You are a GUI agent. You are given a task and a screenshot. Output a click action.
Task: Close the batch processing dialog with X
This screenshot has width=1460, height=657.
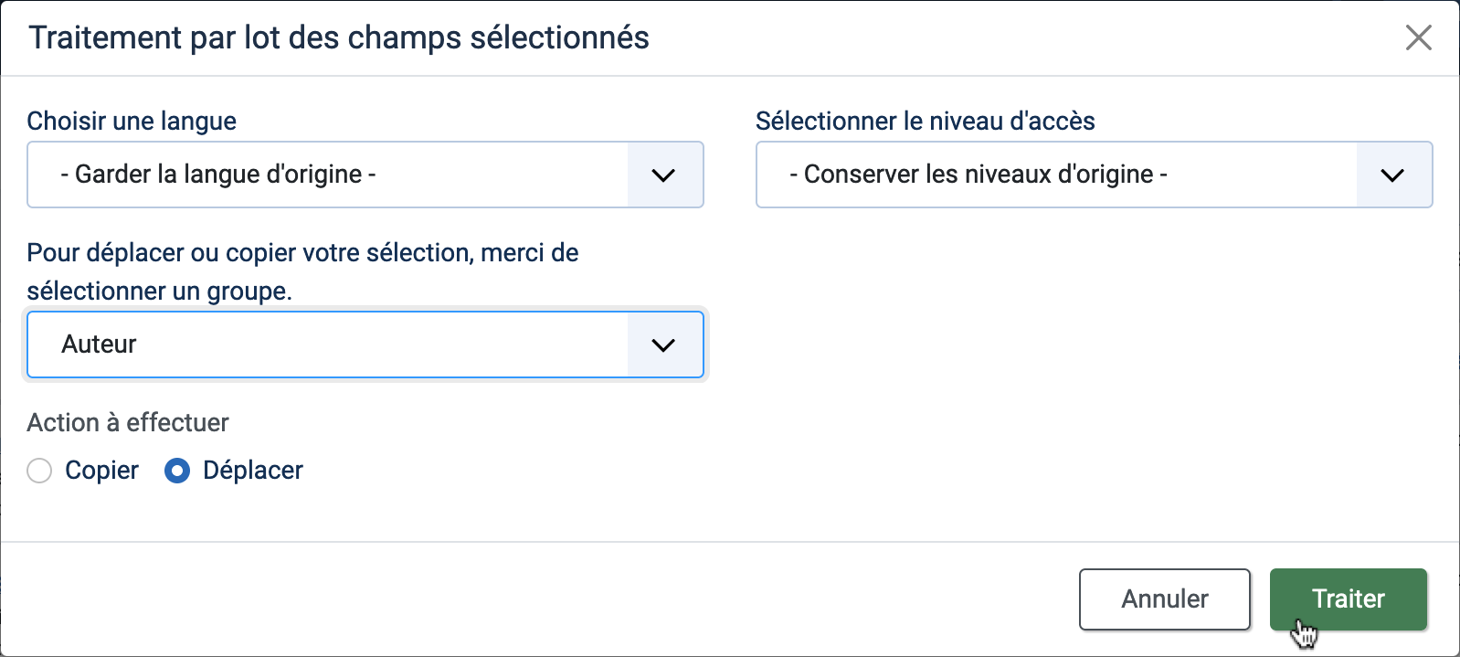[1418, 37]
